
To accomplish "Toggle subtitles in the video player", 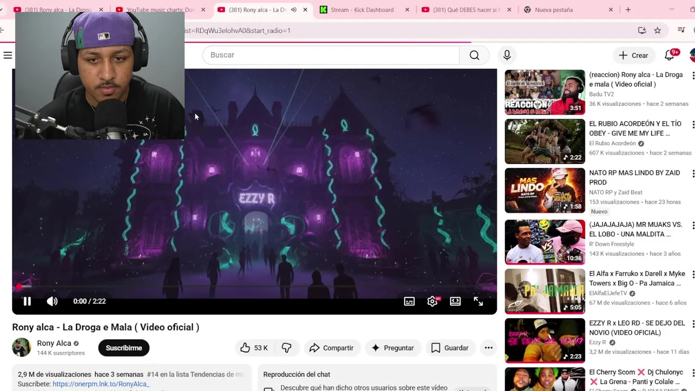I will [409, 301].
